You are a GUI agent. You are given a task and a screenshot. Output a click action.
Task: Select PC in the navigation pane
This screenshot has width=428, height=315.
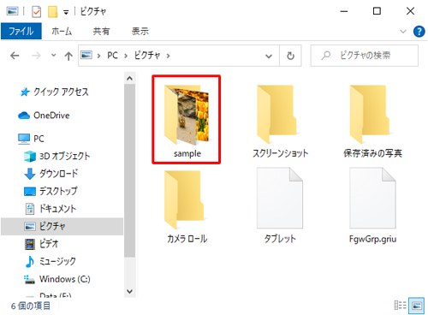pos(31,139)
